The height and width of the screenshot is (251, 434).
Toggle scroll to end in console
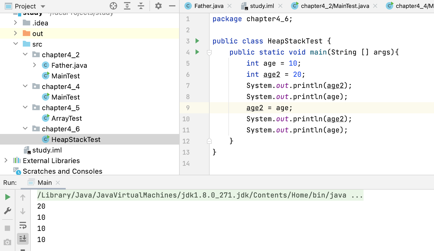click(x=23, y=239)
